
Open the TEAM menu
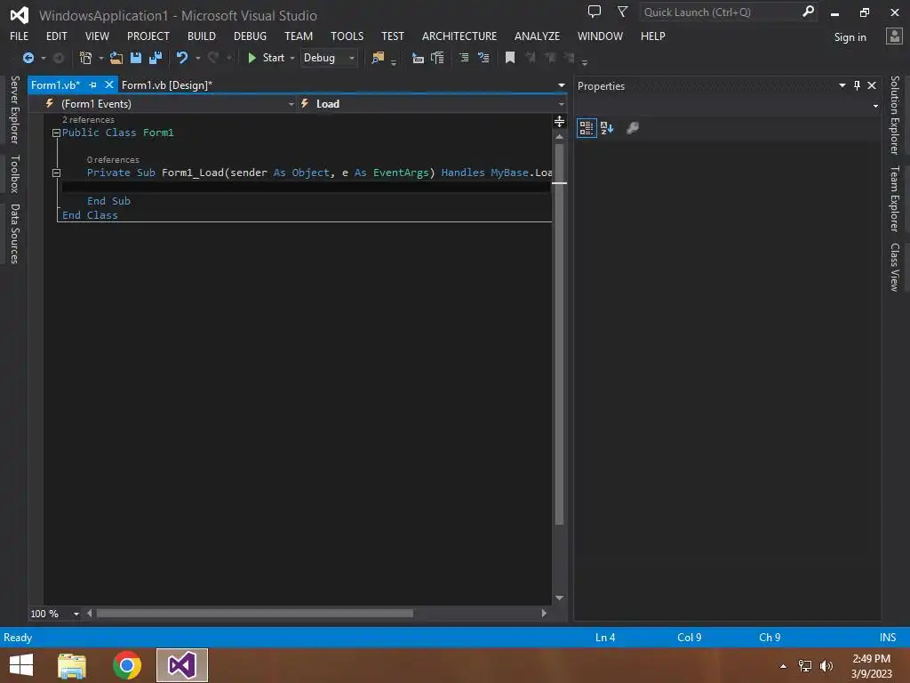299,36
